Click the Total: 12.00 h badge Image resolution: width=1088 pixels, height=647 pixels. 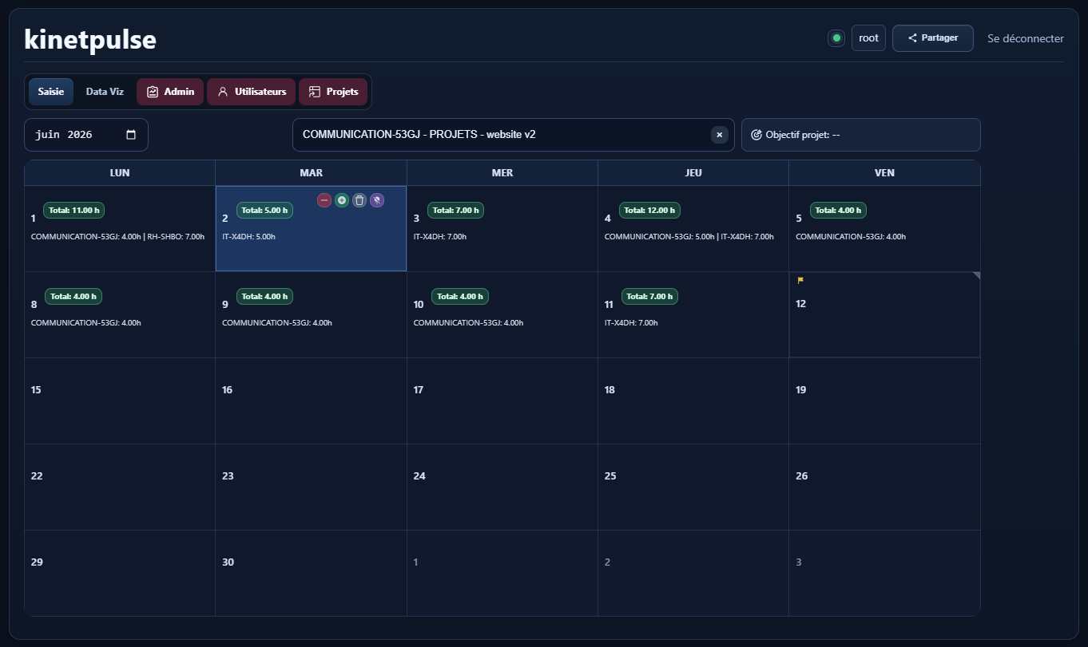click(650, 211)
